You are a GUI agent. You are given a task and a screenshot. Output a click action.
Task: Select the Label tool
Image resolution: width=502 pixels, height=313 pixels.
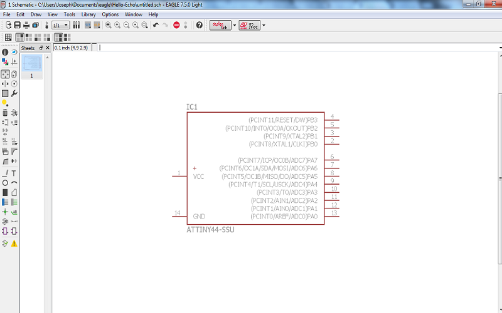click(14, 212)
